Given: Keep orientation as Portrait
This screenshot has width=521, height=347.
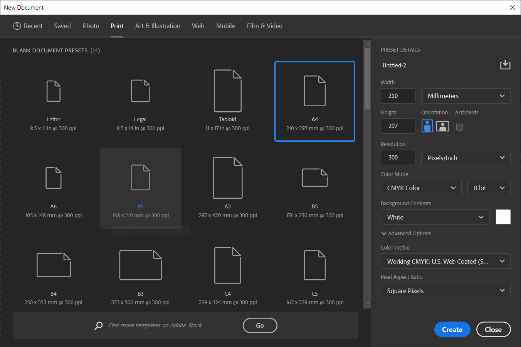Looking at the screenshot, I should click(x=427, y=126).
